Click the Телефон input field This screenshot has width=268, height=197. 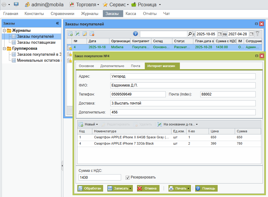(x=138, y=94)
